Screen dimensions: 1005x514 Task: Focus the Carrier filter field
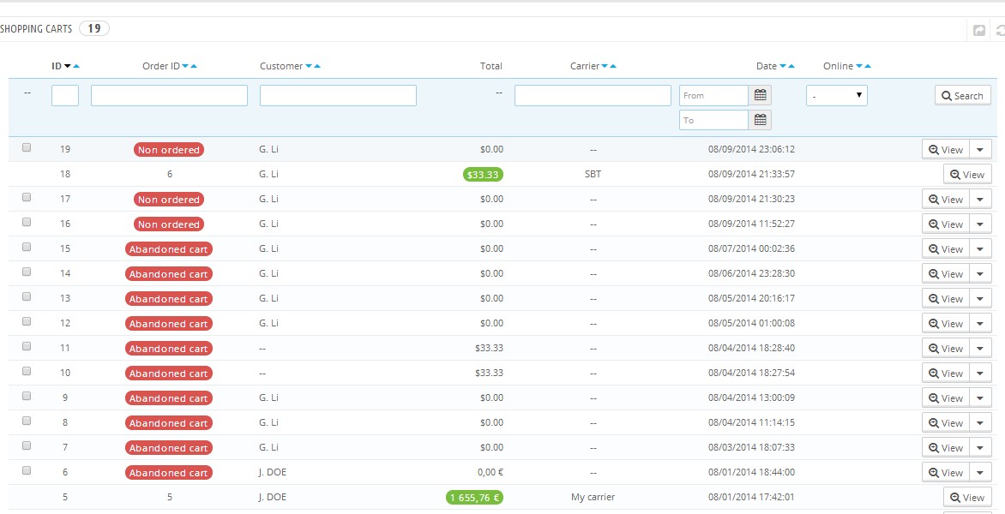[x=593, y=95]
